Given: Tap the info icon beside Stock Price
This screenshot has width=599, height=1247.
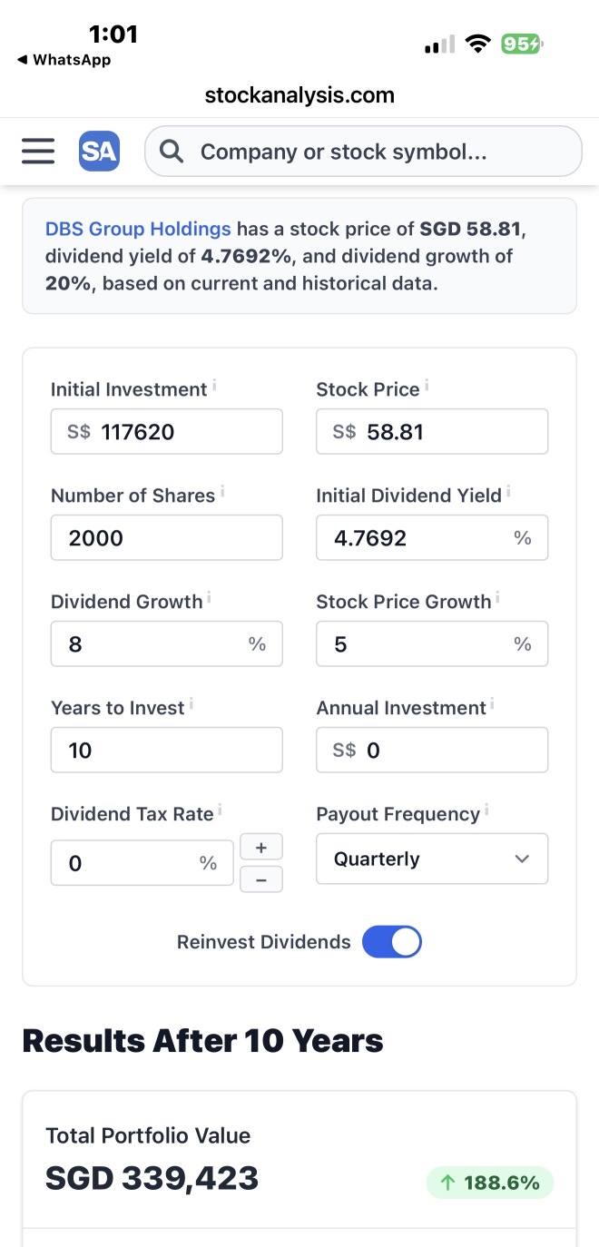Looking at the screenshot, I should [427, 385].
